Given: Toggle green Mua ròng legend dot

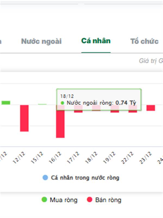Looking at the screenshot, I should click(44, 199).
